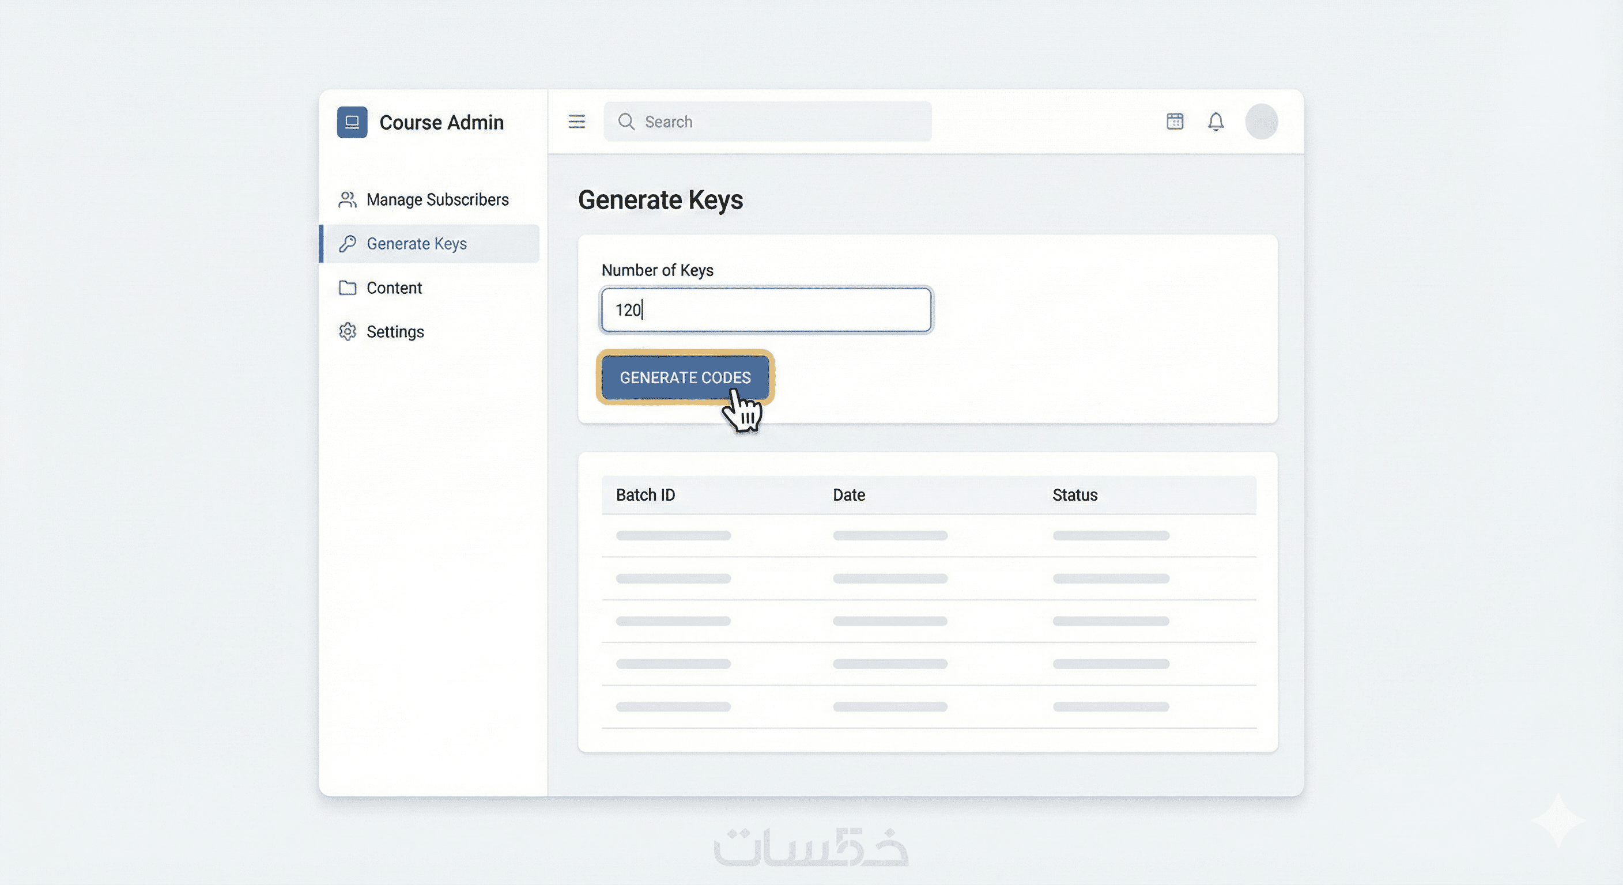
Task: Click the Content folder icon
Action: [x=347, y=288]
